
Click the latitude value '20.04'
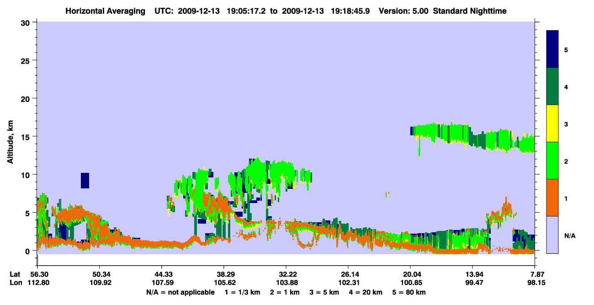click(x=410, y=274)
